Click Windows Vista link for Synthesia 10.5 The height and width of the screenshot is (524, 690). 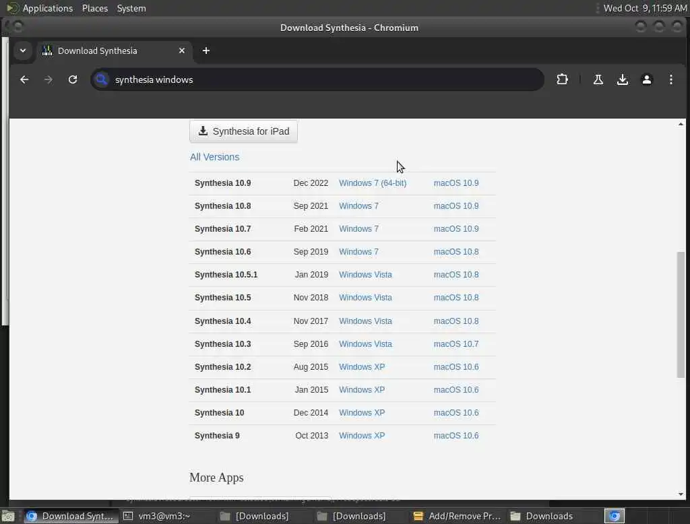(365, 298)
